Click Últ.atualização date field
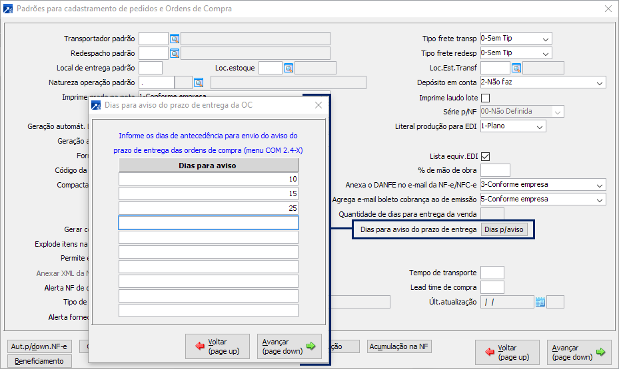Image resolution: width=619 pixels, height=369 pixels. pyautogui.click(x=507, y=302)
